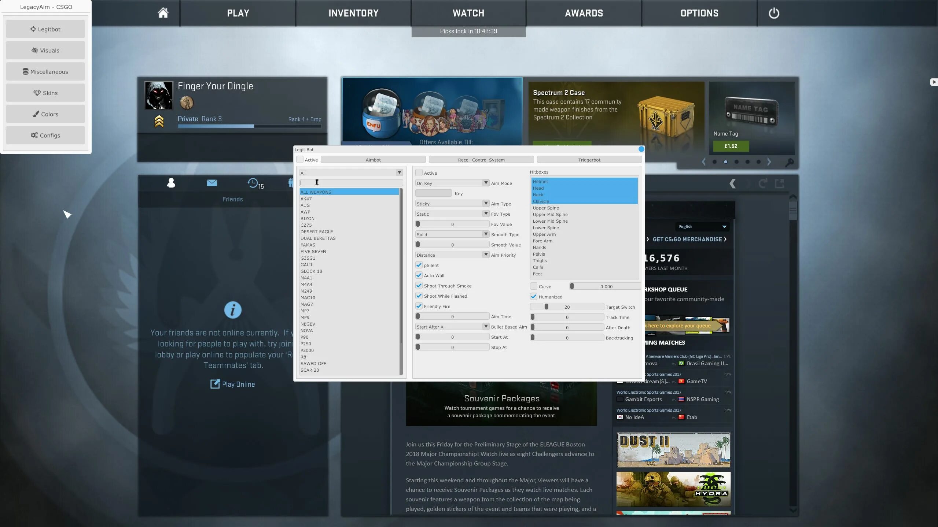Uncheck Shoot While Flashed
This screenshot has height=527, width=938.
[419, 296]
